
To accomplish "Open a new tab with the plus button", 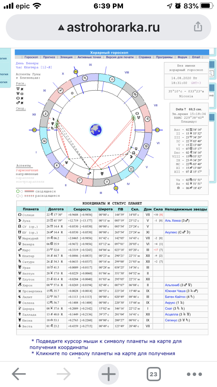I will coord(108,374).
